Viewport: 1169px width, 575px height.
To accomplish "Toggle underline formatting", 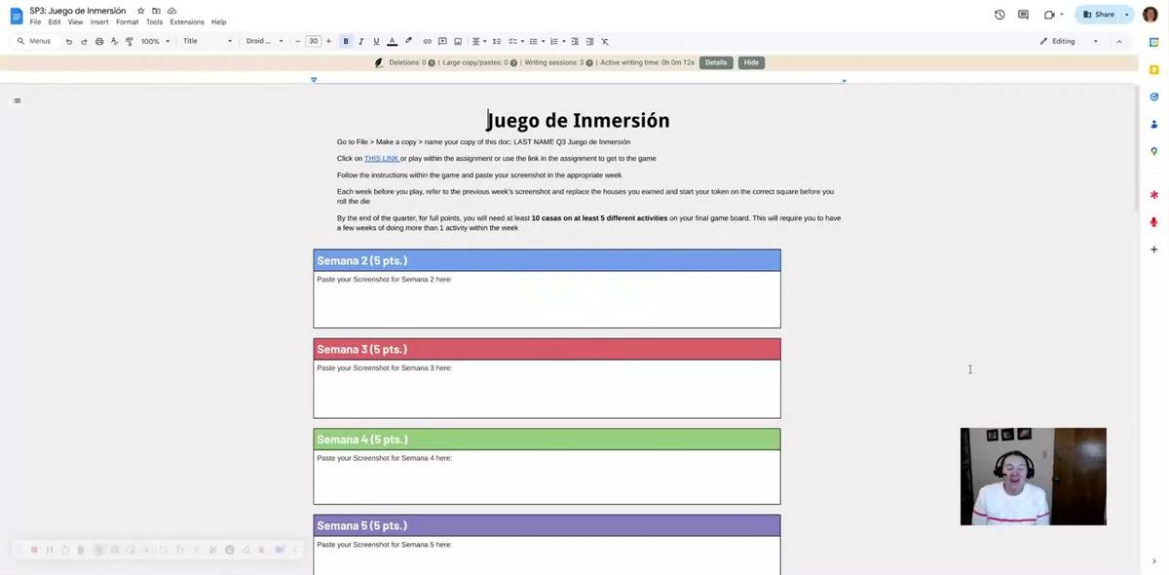I will click(373, 38).
